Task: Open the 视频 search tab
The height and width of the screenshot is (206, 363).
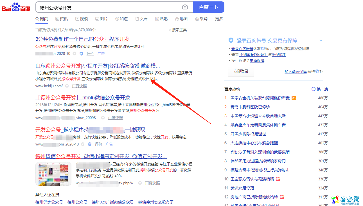Action: click(81, 19)
